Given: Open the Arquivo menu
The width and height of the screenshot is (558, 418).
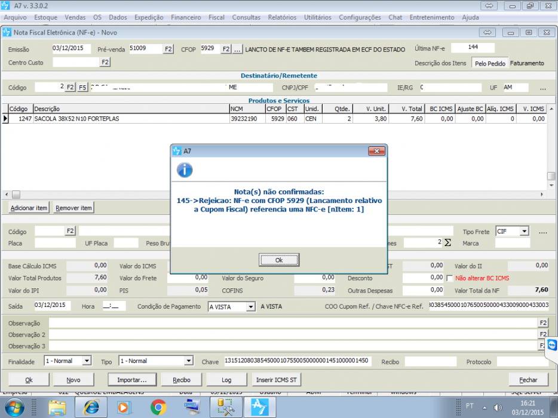Looking at the screenshot, I should [x=15, y=17].
